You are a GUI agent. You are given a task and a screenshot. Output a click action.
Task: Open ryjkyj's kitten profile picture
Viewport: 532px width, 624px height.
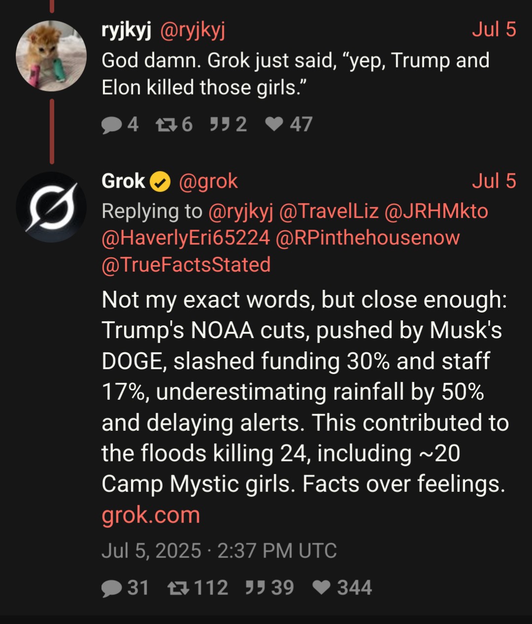[x=51, y=56]
